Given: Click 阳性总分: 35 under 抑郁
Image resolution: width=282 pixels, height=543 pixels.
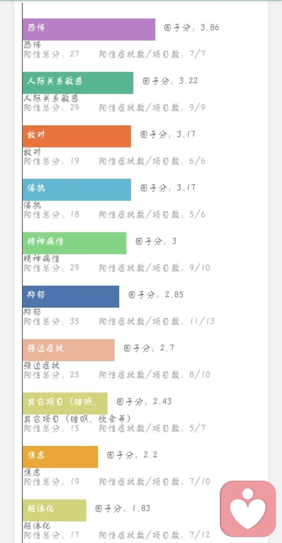Looking at the screenshot, I should click(x=52, y=321).
